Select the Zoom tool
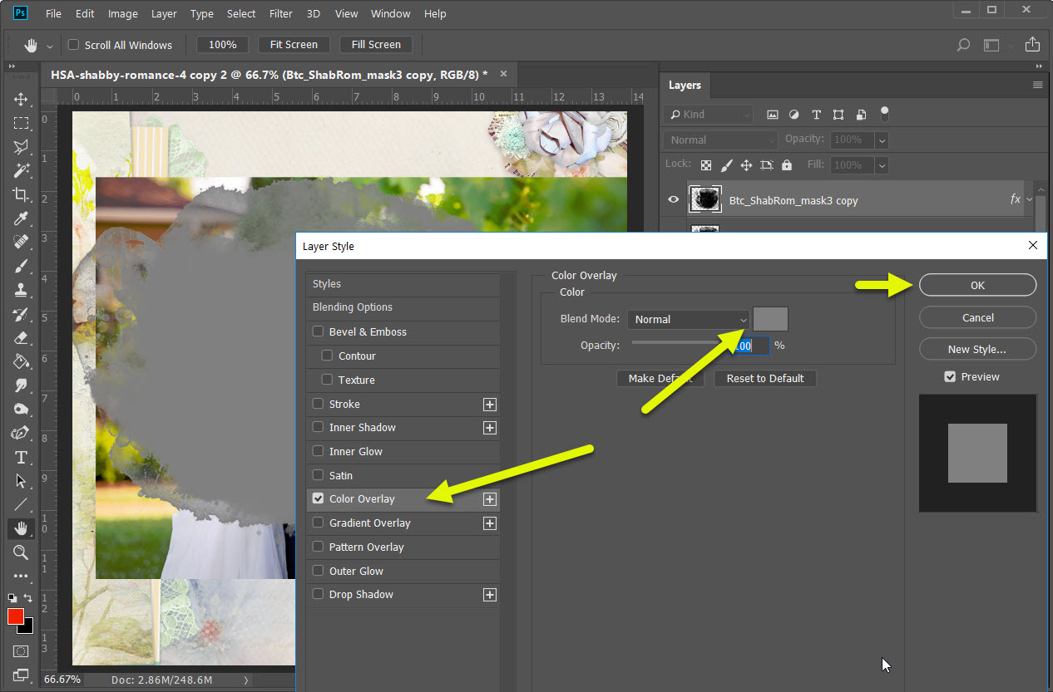 point(21,552)
